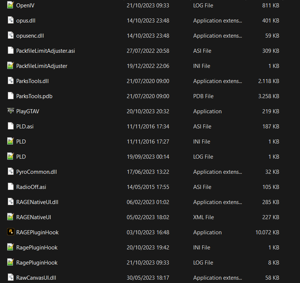Select the RAGEPluginHook Rockstar application icon
The width and height of the screenshot is (300, 283).
[10, 232]
